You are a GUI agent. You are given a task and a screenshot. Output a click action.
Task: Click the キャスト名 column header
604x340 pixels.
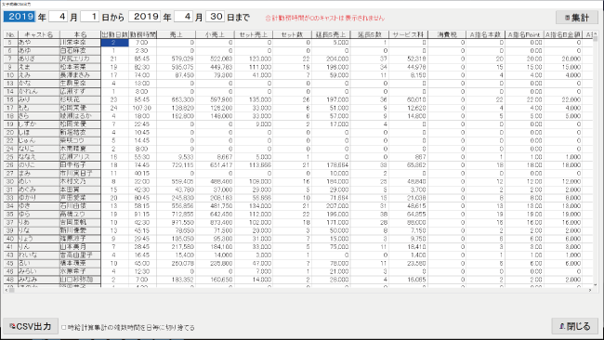pos(39,34)
